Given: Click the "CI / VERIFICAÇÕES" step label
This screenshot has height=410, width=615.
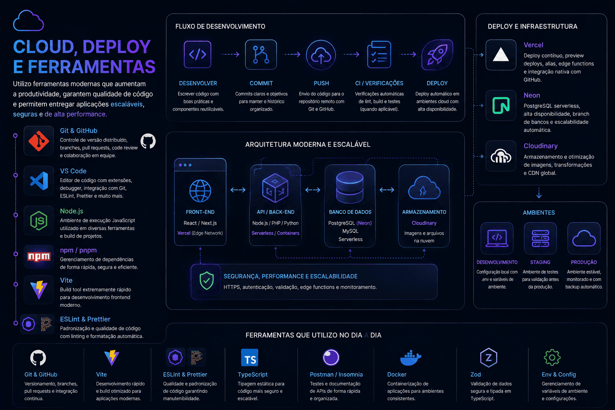Looking at the screenshot, I should [x=379, y=83].
